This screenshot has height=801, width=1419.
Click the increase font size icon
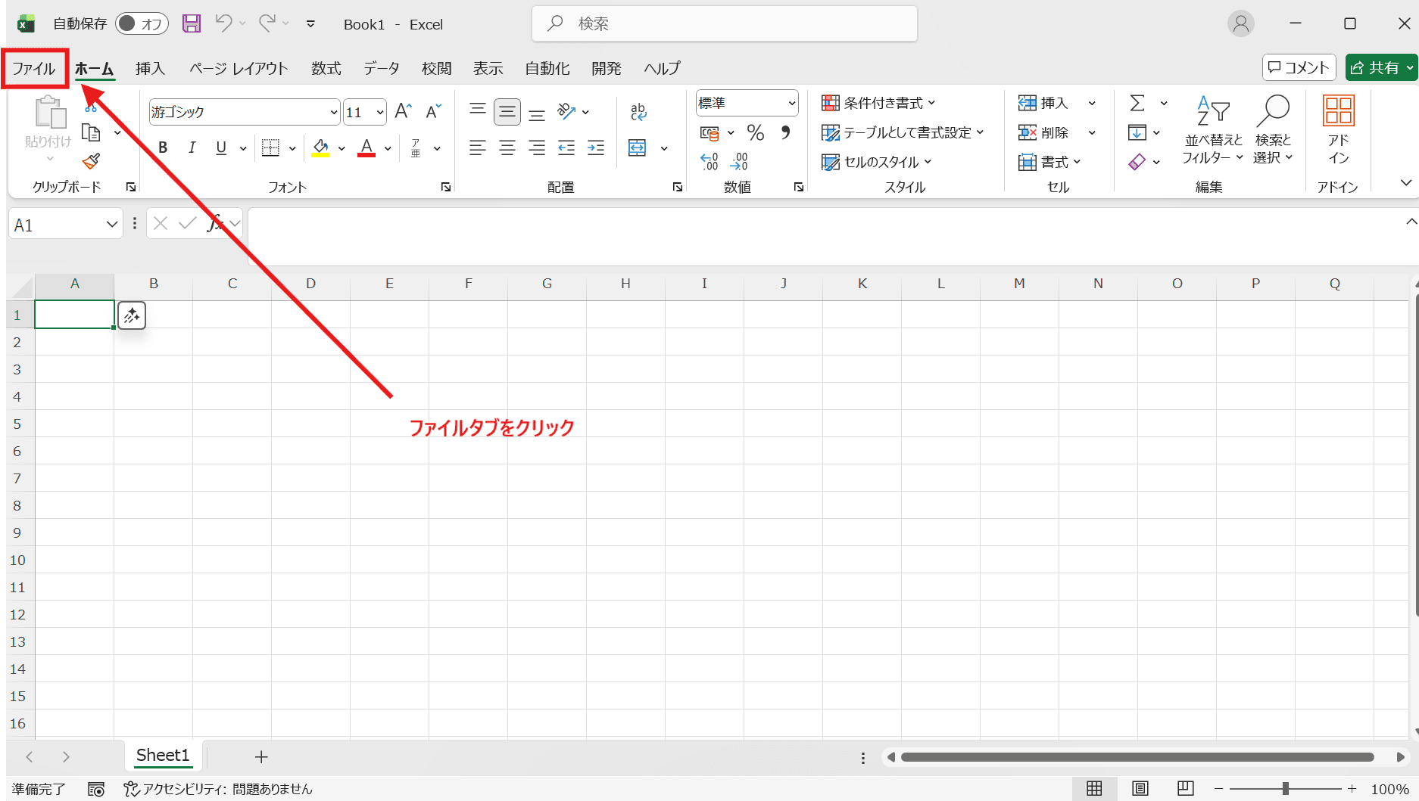pyautogui.click(x=403, y=112)
